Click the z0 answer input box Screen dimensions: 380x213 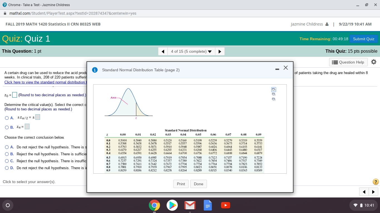(14, 95)
